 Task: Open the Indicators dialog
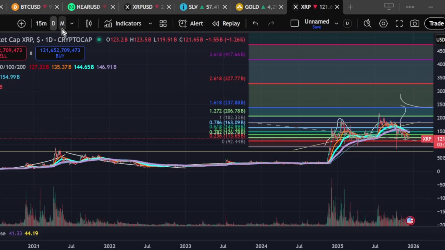pos(123,24)
